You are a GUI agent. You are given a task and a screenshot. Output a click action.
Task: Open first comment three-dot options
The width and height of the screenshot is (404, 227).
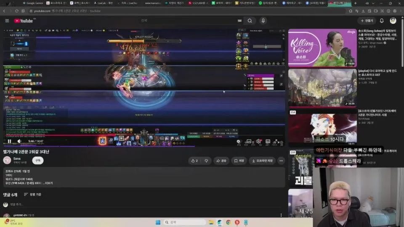click(x=281, y=215)
